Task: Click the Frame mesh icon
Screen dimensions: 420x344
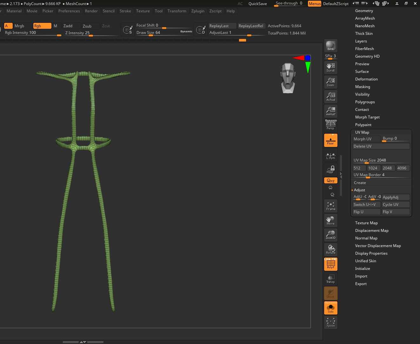Action: (x=330, y=206)
